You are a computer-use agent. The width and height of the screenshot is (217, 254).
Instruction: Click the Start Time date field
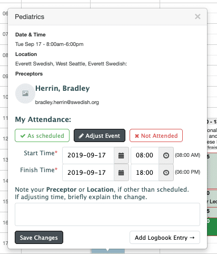click(88, 156)
